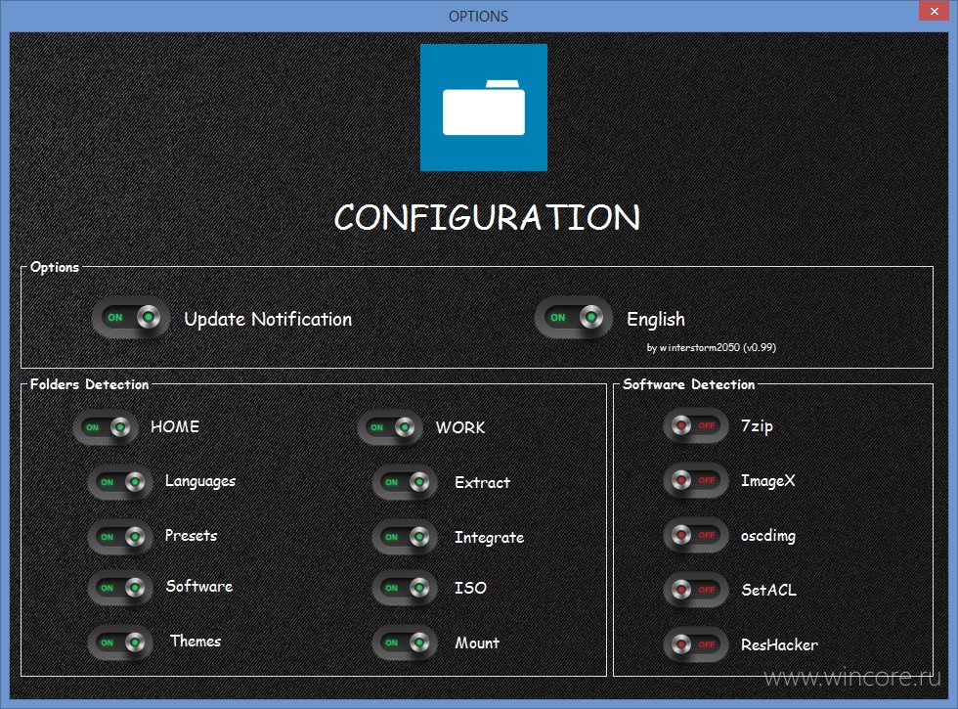Disable the Presets folder detection switch
The height and width of the screenshot is (709, 958).
119,537
